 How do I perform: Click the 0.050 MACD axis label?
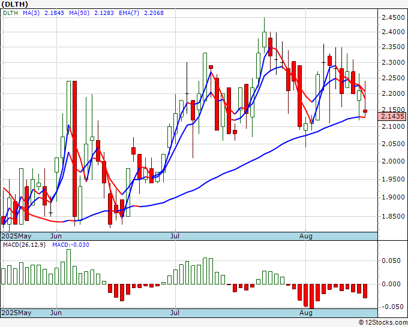pyautogui.click(x=391, y=261)
